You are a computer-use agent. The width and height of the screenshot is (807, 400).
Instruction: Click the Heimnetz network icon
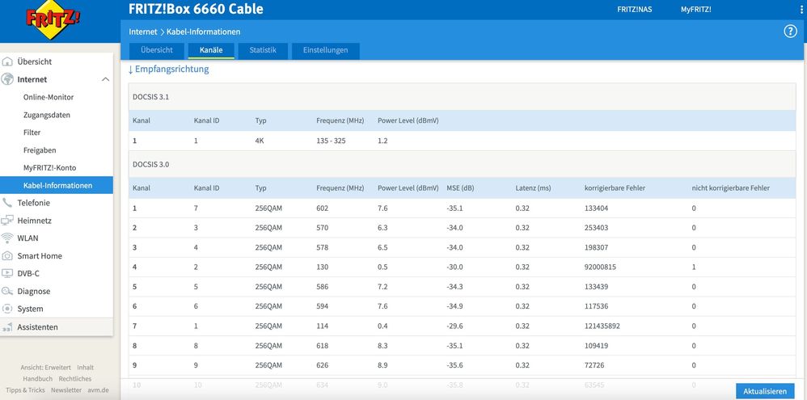[x=7, y=221]
